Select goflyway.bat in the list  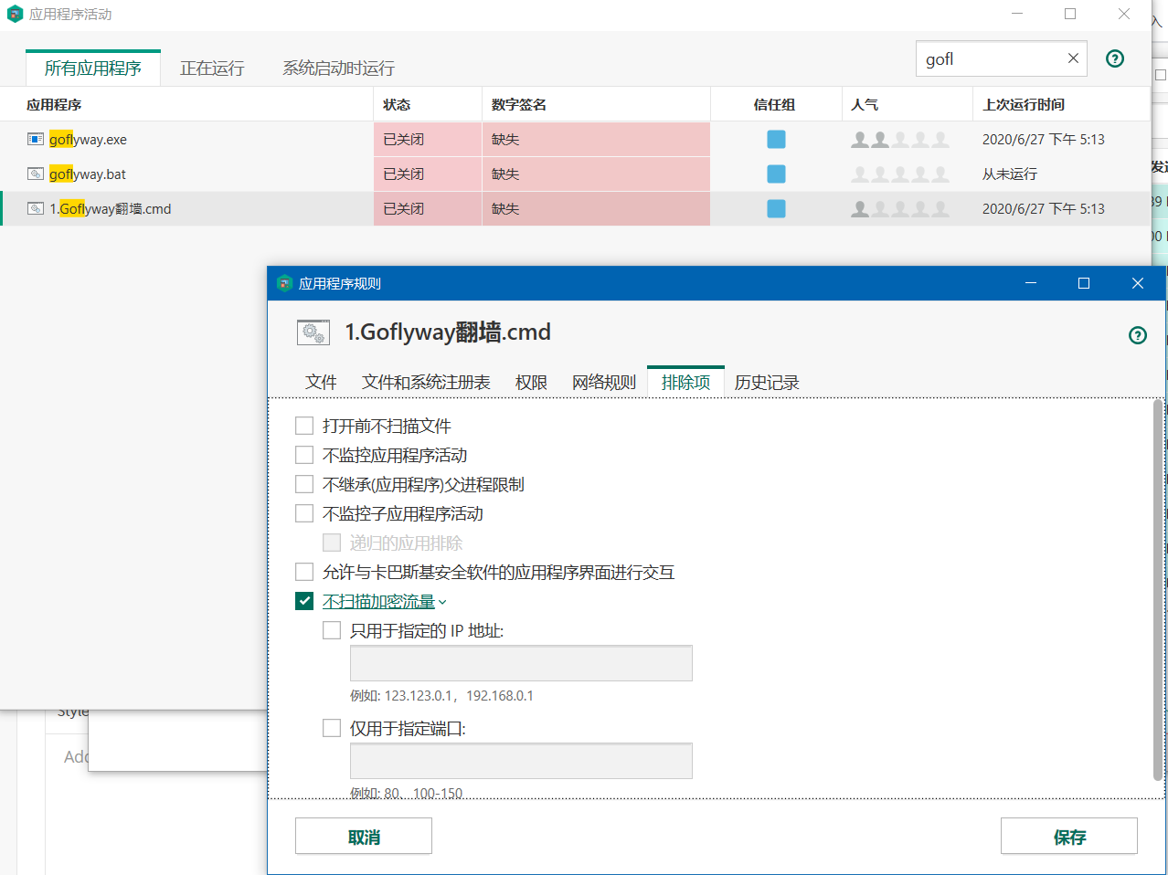88,174
